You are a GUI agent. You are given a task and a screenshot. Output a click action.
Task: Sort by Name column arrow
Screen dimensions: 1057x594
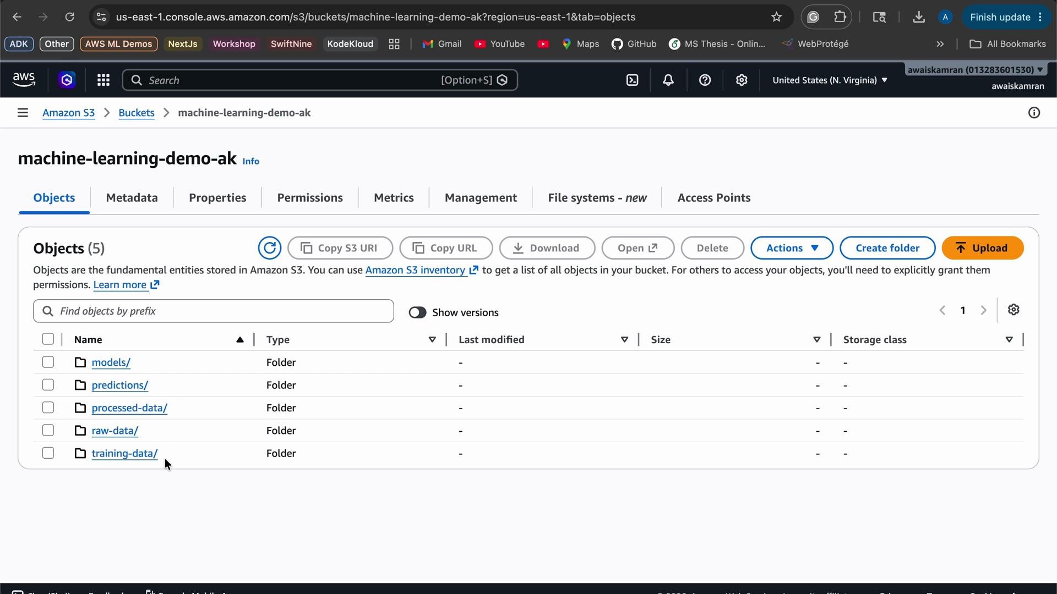(239, 339)
